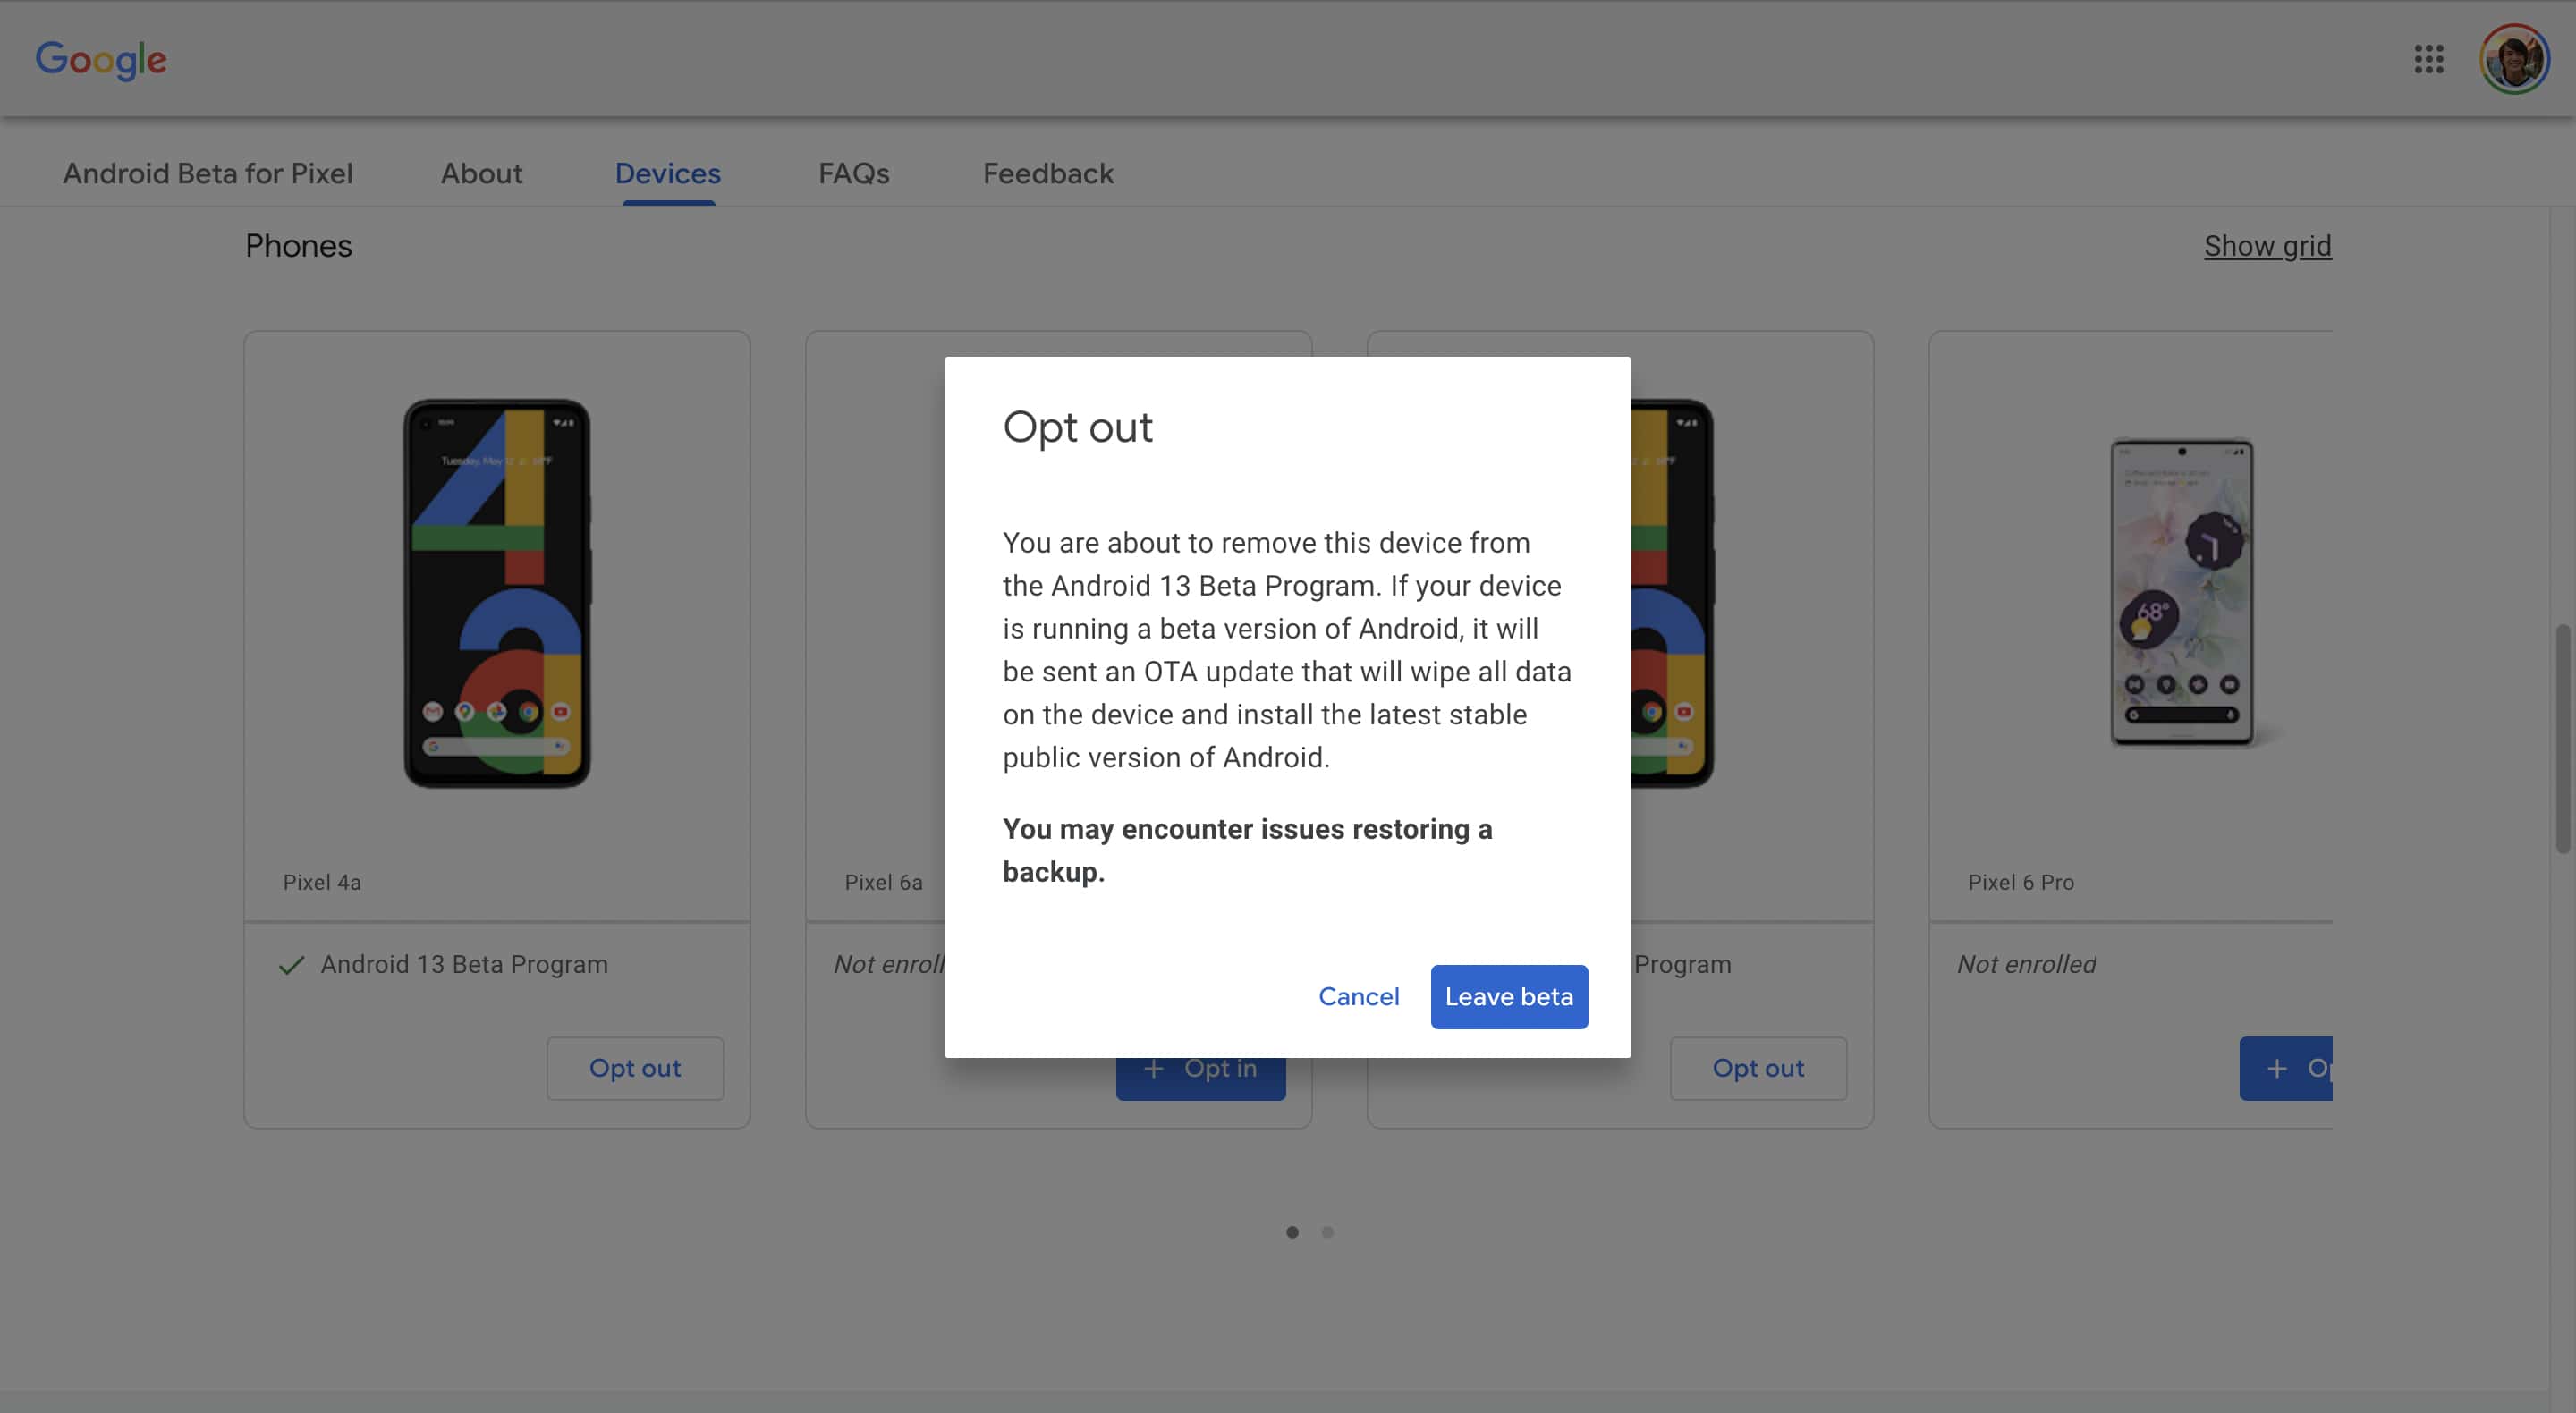
Task: Switch to the FAQs tab
Action: tap(853, 174)
